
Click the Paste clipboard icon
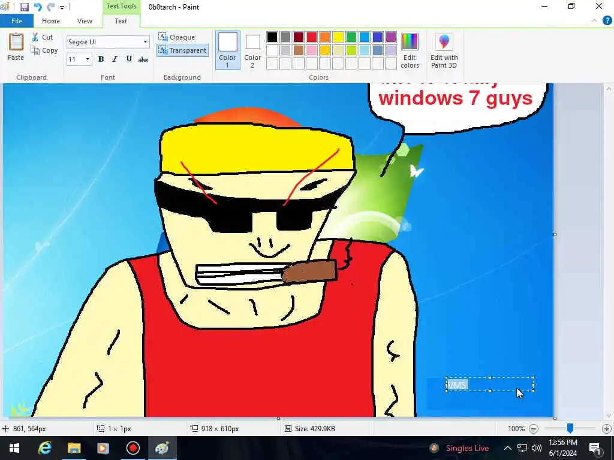coord(16,42)
